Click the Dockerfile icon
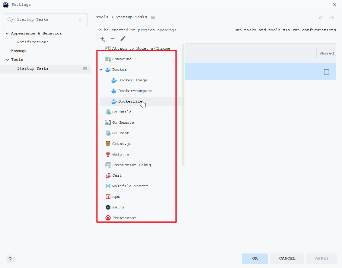This screenshot has width=342, height=268. (x=114, y=101)
